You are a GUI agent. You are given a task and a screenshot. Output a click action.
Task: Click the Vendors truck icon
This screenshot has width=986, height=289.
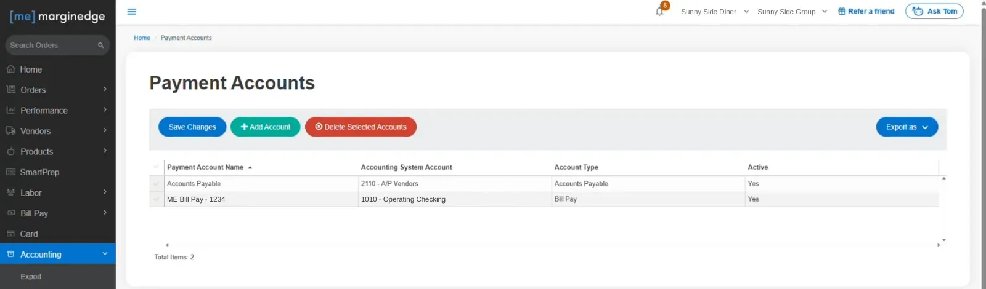10,131
